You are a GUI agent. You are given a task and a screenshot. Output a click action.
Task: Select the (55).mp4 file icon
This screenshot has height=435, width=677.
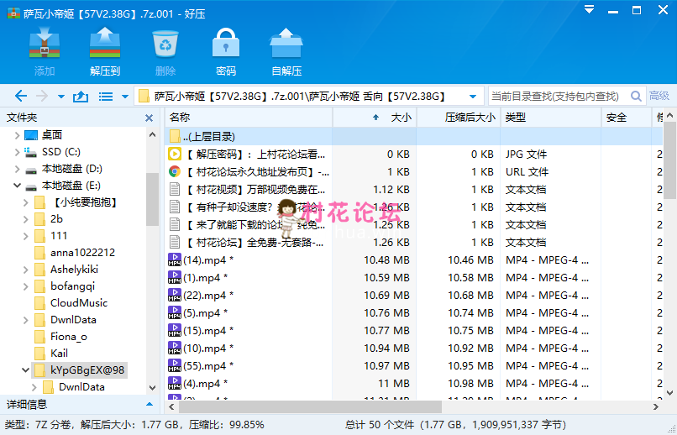point(175,365)
